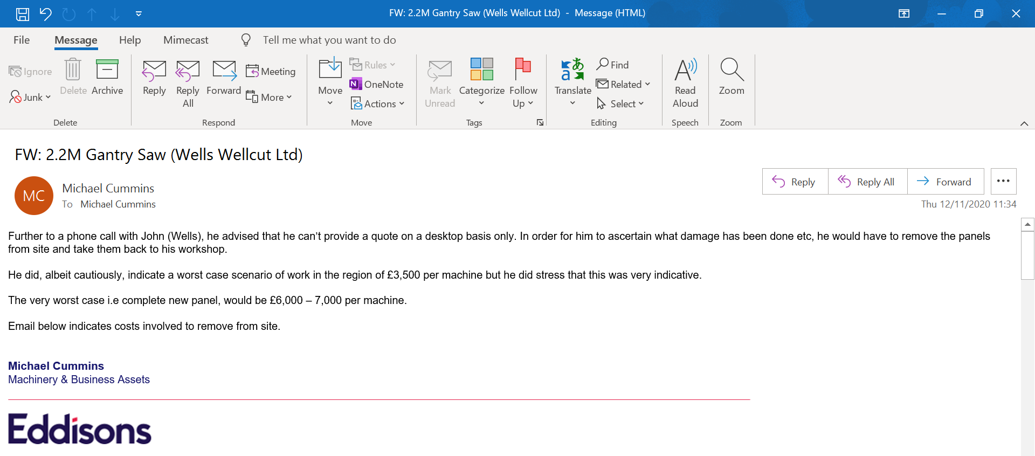Open the Help tab
The height and width of the screenshot is (456, 1035).
click(130, 40)
